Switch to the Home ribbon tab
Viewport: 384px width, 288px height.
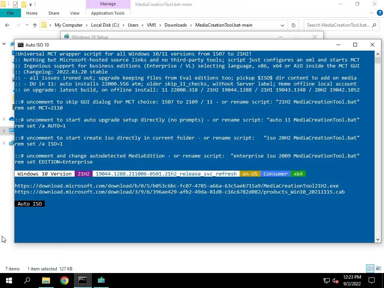pos(32,13)
